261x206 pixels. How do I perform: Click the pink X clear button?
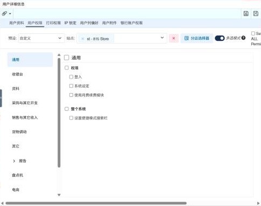click(174, 38)
